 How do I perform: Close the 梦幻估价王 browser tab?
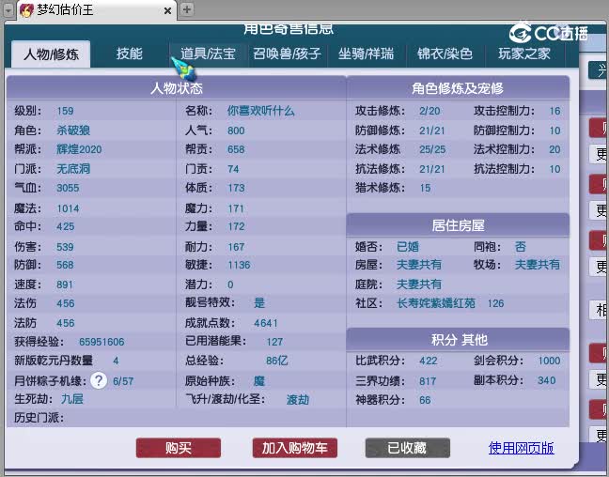tap(168, 11)
